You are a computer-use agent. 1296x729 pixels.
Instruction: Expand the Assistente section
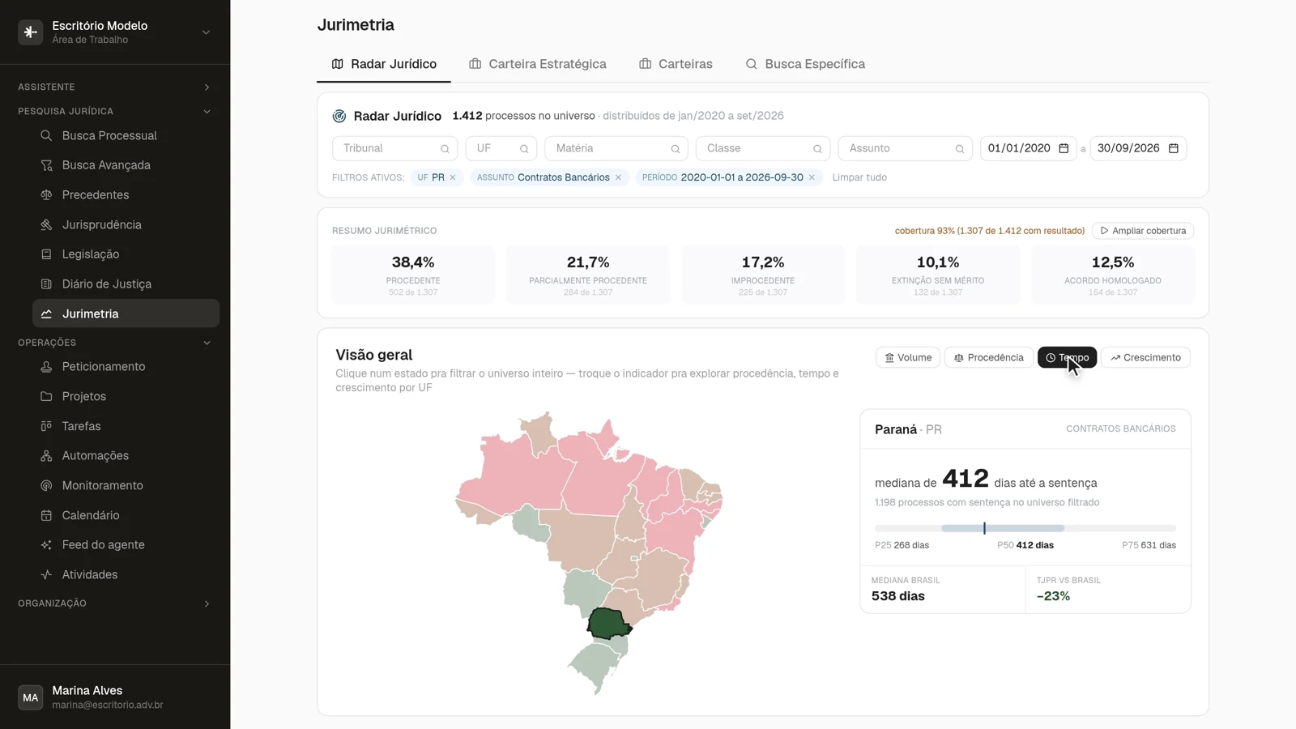(x=115, y=87)
